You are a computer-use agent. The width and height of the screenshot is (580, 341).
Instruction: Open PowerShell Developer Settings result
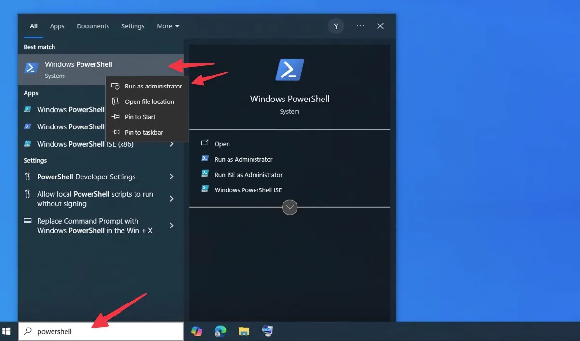[x=101, y=177]
